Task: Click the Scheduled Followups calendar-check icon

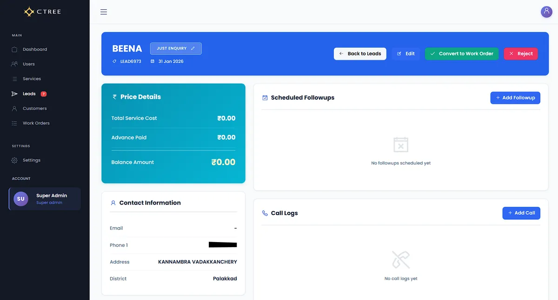Action: click(265, 97)
